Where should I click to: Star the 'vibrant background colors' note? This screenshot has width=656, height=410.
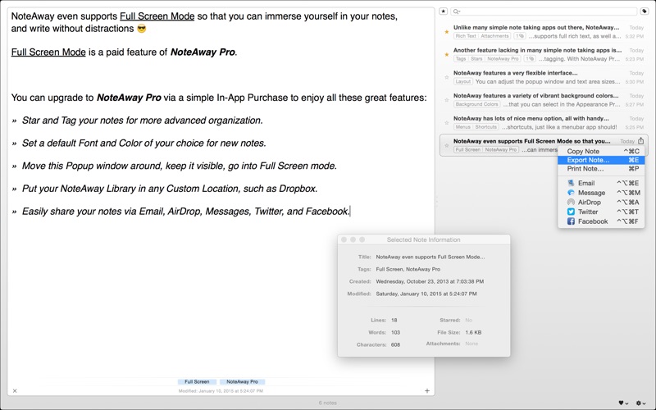tap(446, 100)
